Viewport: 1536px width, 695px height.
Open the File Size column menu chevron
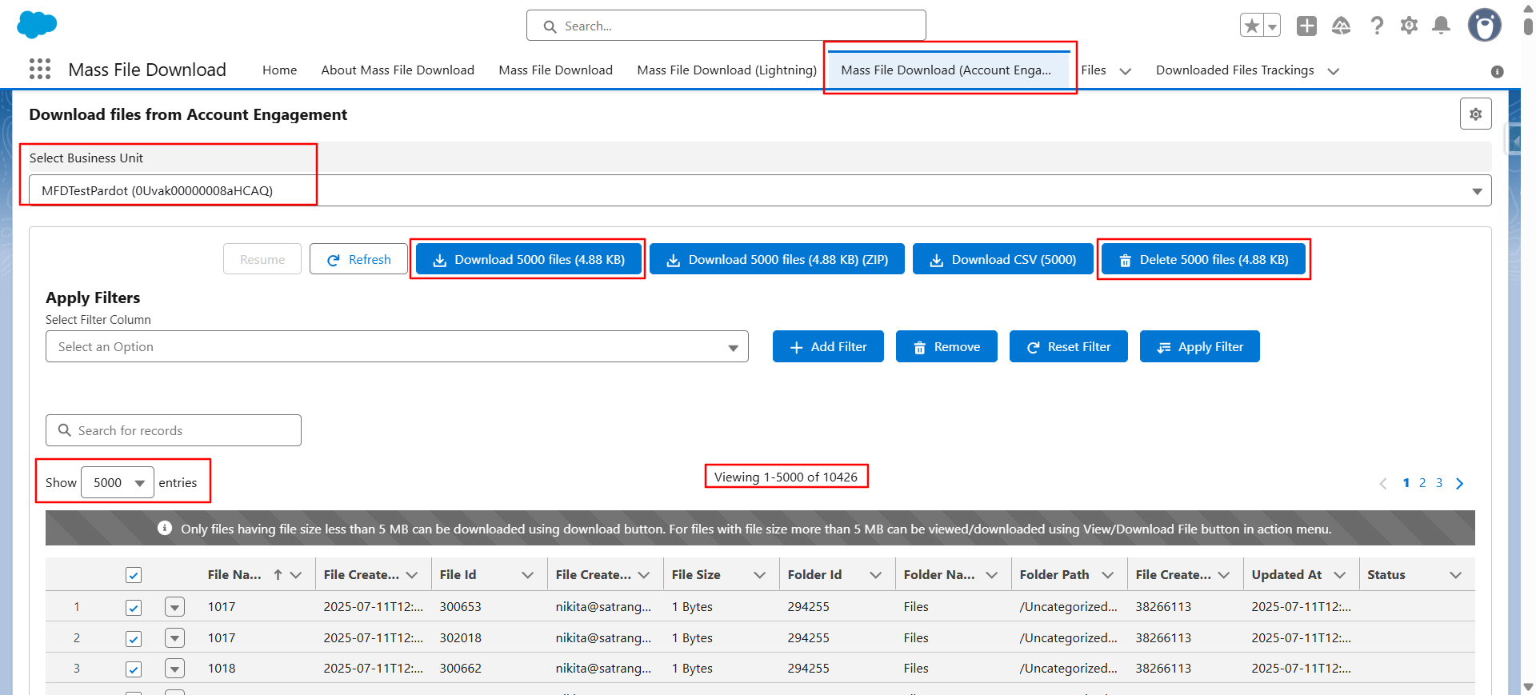click(x=759, y=575)
